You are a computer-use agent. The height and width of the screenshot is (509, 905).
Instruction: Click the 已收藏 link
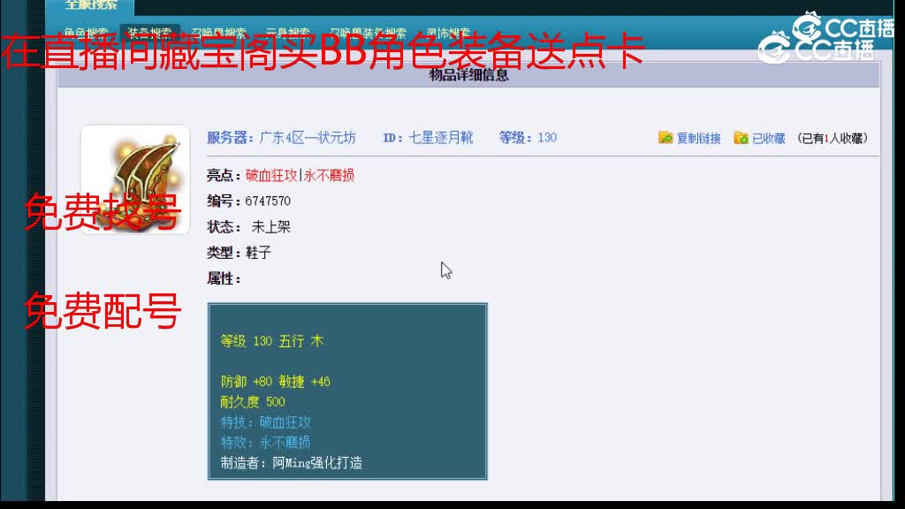(769, 137)
